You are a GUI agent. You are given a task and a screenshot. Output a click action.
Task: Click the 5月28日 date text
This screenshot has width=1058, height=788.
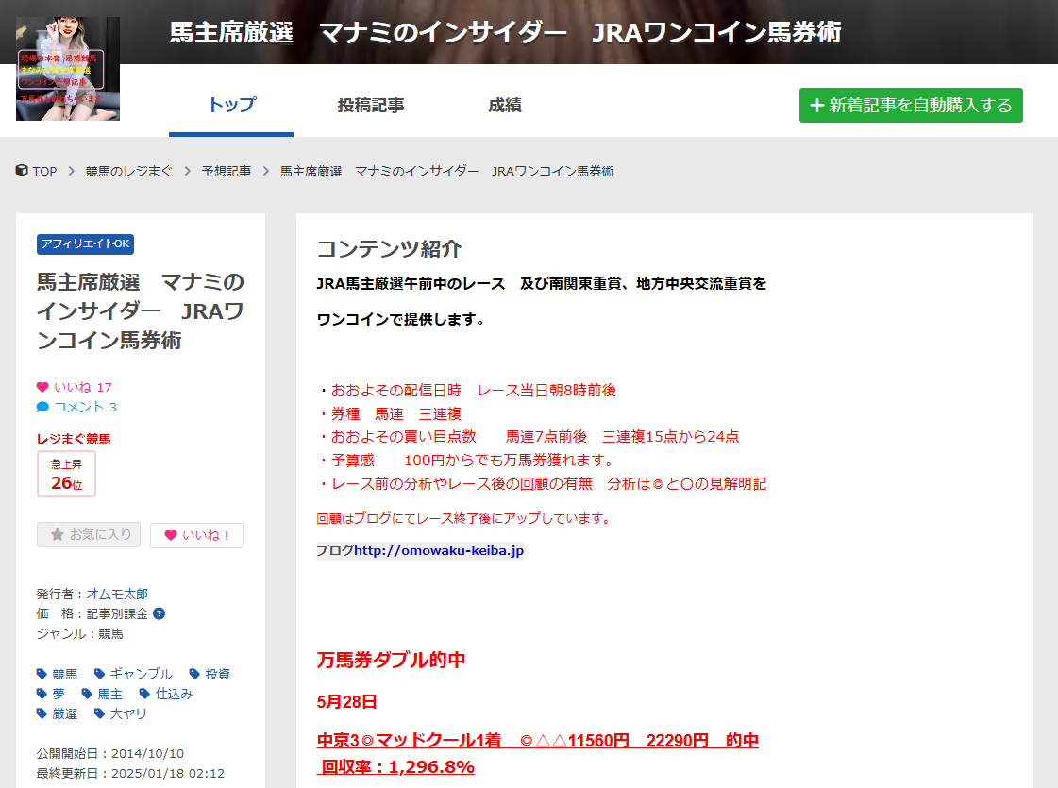pyautogui.click(x=346, y=701)
